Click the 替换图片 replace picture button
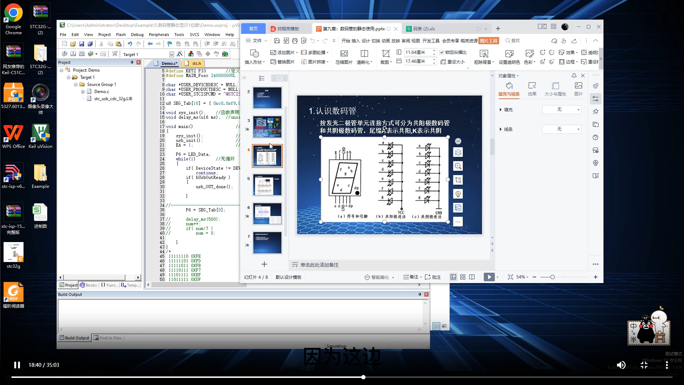The width and height of the screenshot is (684, 385). (283, 62)
